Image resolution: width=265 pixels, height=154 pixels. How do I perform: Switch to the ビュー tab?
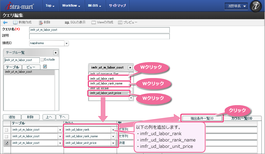coord(31,67)
